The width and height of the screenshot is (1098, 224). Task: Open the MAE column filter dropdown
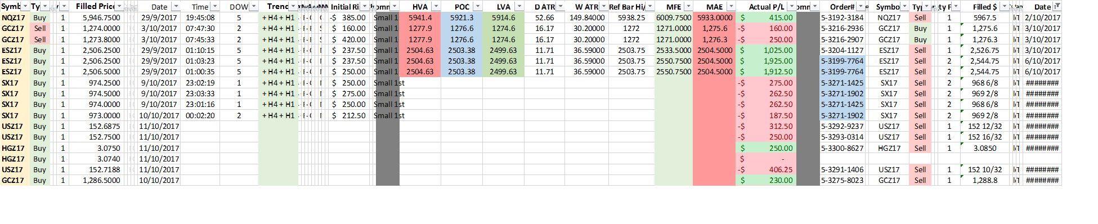tap(731, 6)
